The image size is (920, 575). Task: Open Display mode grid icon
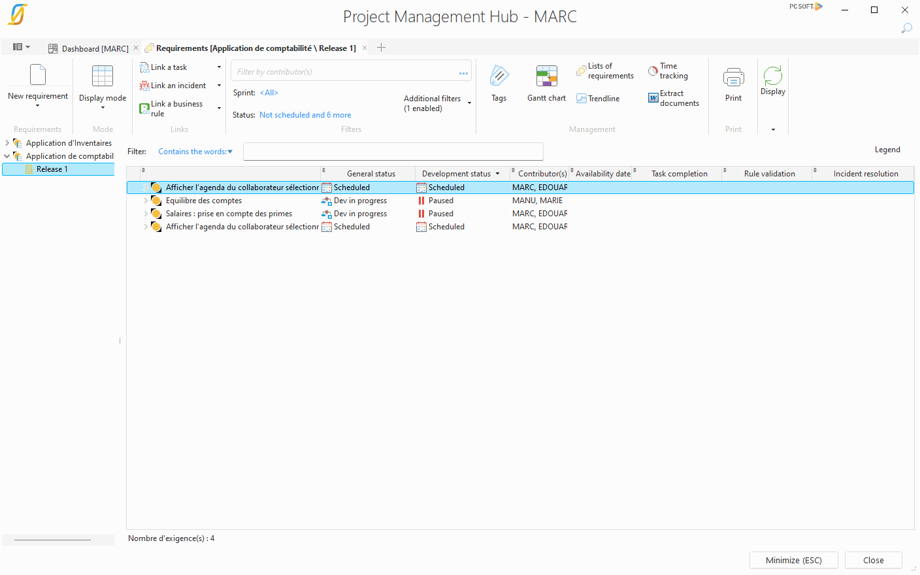[103, 76]
